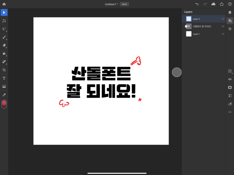Select the Type tool
Viewport: 234px width, 175px height.
(x=4, y=78)
